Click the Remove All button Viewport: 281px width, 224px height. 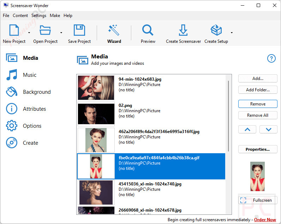pos(258,115)
